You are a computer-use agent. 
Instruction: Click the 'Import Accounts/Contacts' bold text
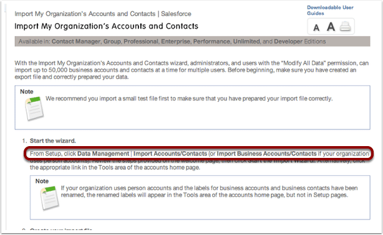pyautogui.click(x=170, y=154)
